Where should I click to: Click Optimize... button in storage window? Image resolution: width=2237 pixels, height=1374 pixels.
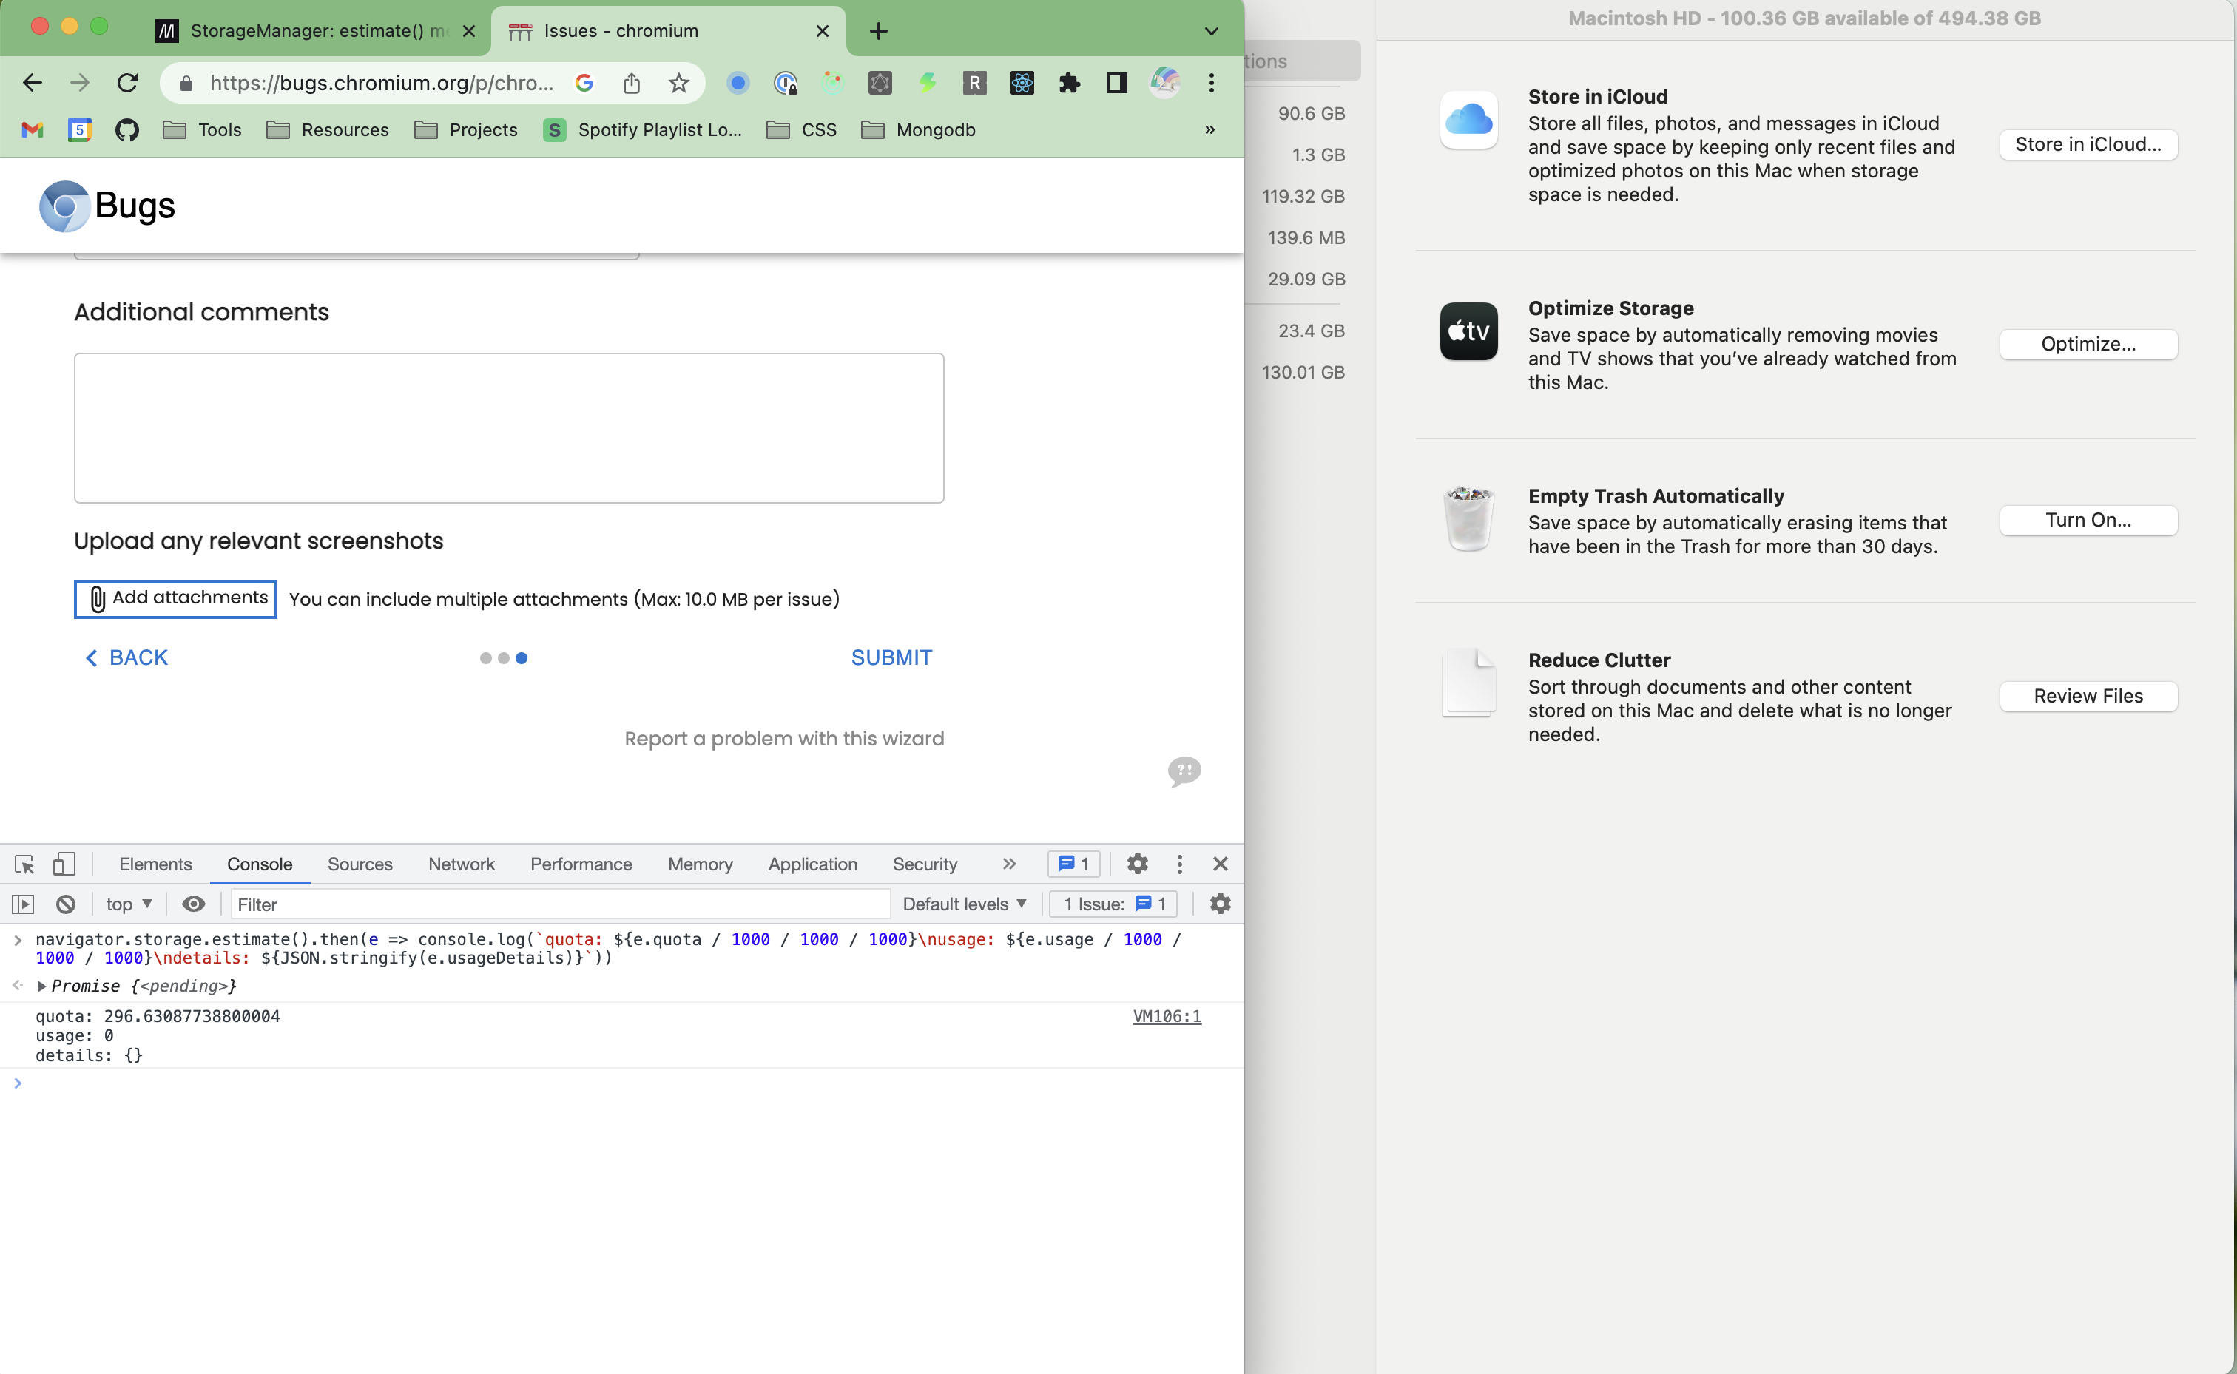click(x=2088, y=345)
